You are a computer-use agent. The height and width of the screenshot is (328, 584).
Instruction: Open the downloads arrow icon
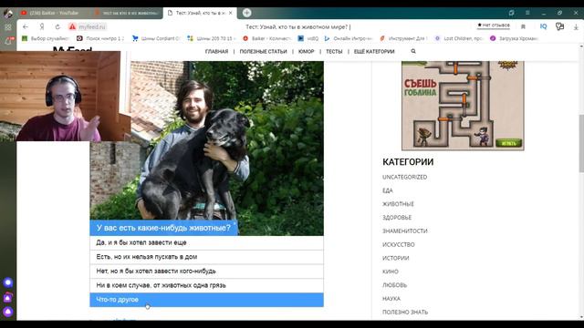point(576,26)
